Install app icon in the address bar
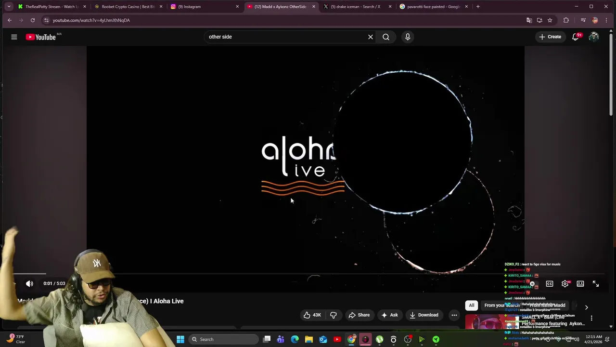The image size is (616, 347). point(539,20)
